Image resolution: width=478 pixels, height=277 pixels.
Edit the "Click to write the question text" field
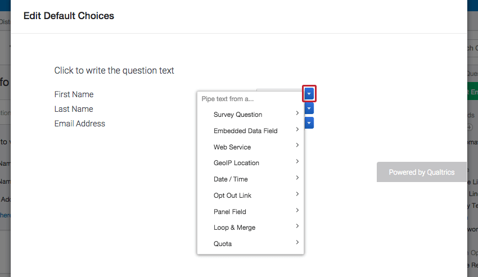tap(114, 71)
